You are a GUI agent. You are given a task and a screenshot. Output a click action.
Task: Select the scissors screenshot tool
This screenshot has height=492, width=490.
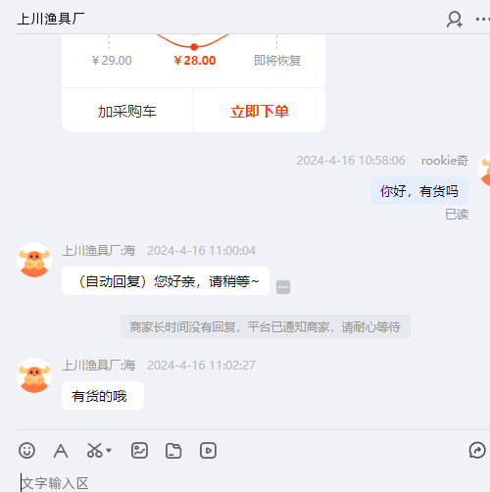tap(95, 451)
